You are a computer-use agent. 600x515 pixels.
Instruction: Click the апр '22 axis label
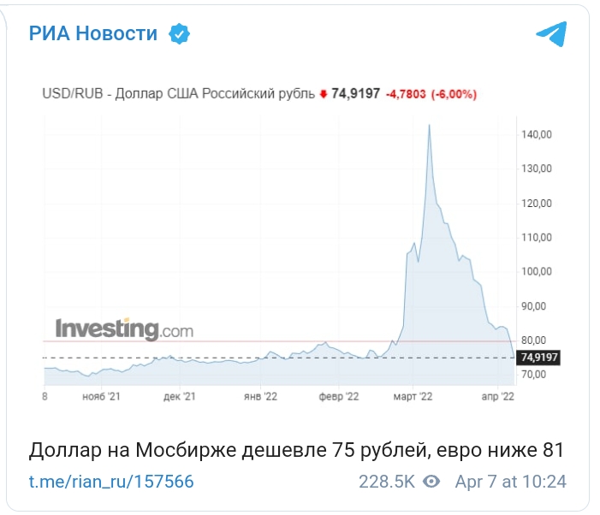497,396
